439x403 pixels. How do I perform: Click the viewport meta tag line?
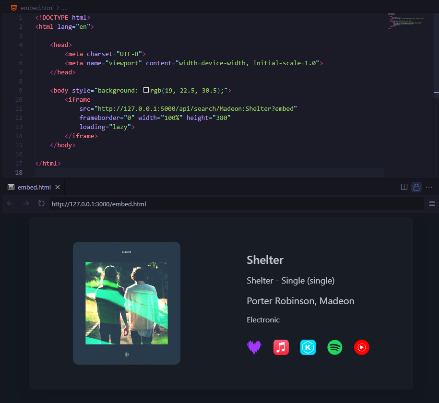194,63
